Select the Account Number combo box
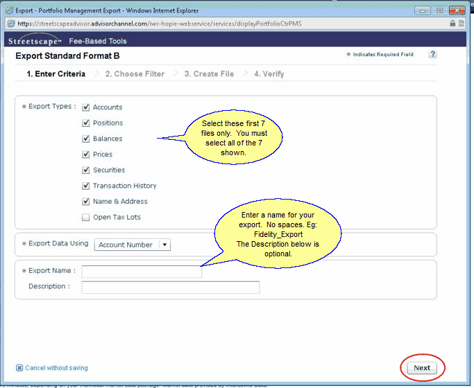 tap(127, 245)
